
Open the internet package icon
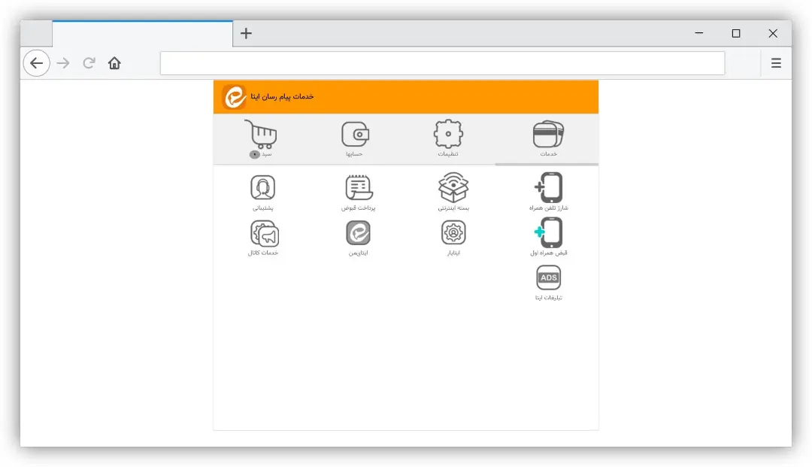point(453,192)
